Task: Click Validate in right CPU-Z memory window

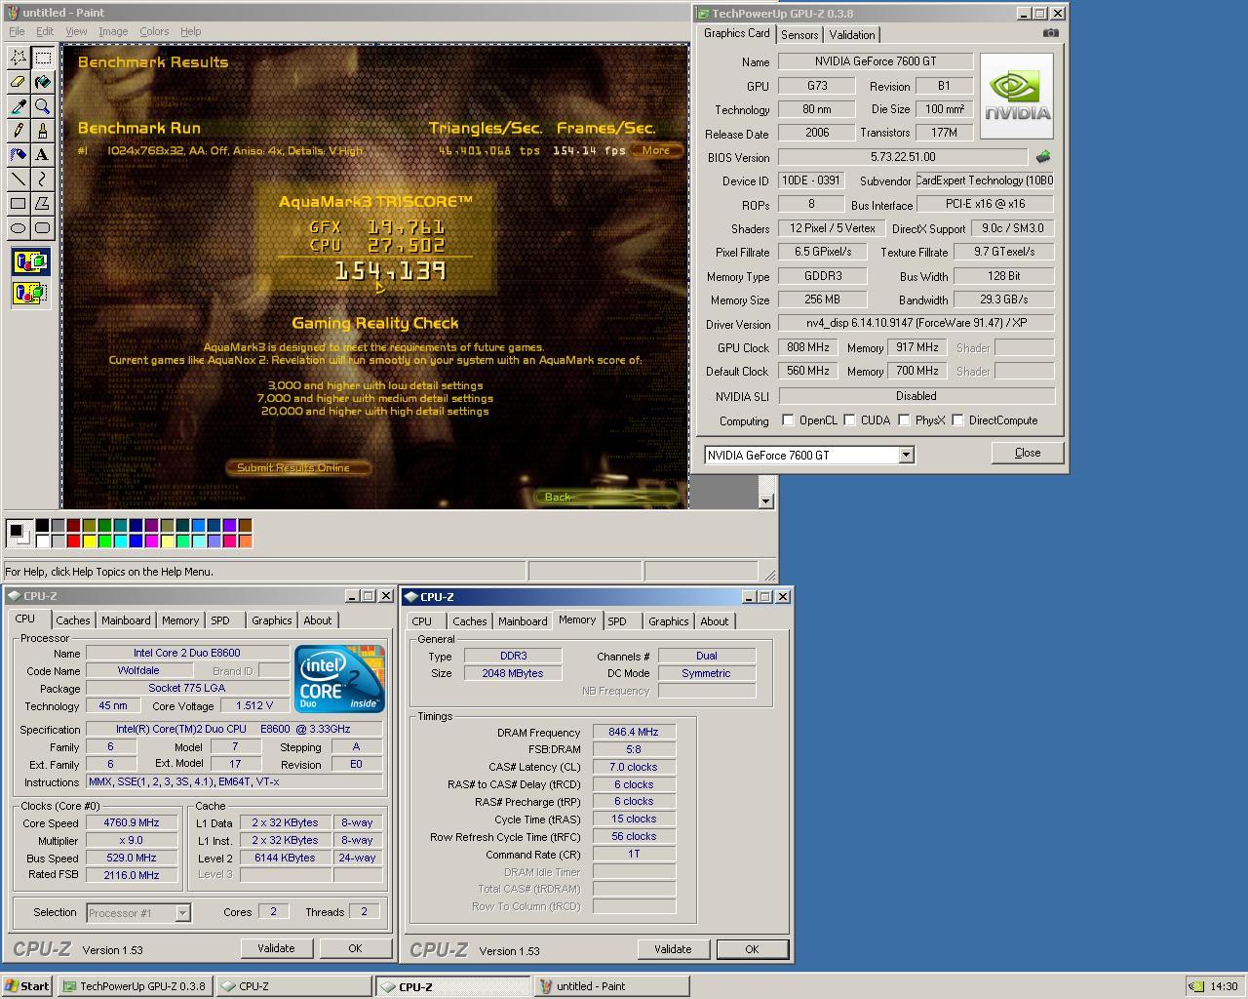Action: (x=673, y=949)
